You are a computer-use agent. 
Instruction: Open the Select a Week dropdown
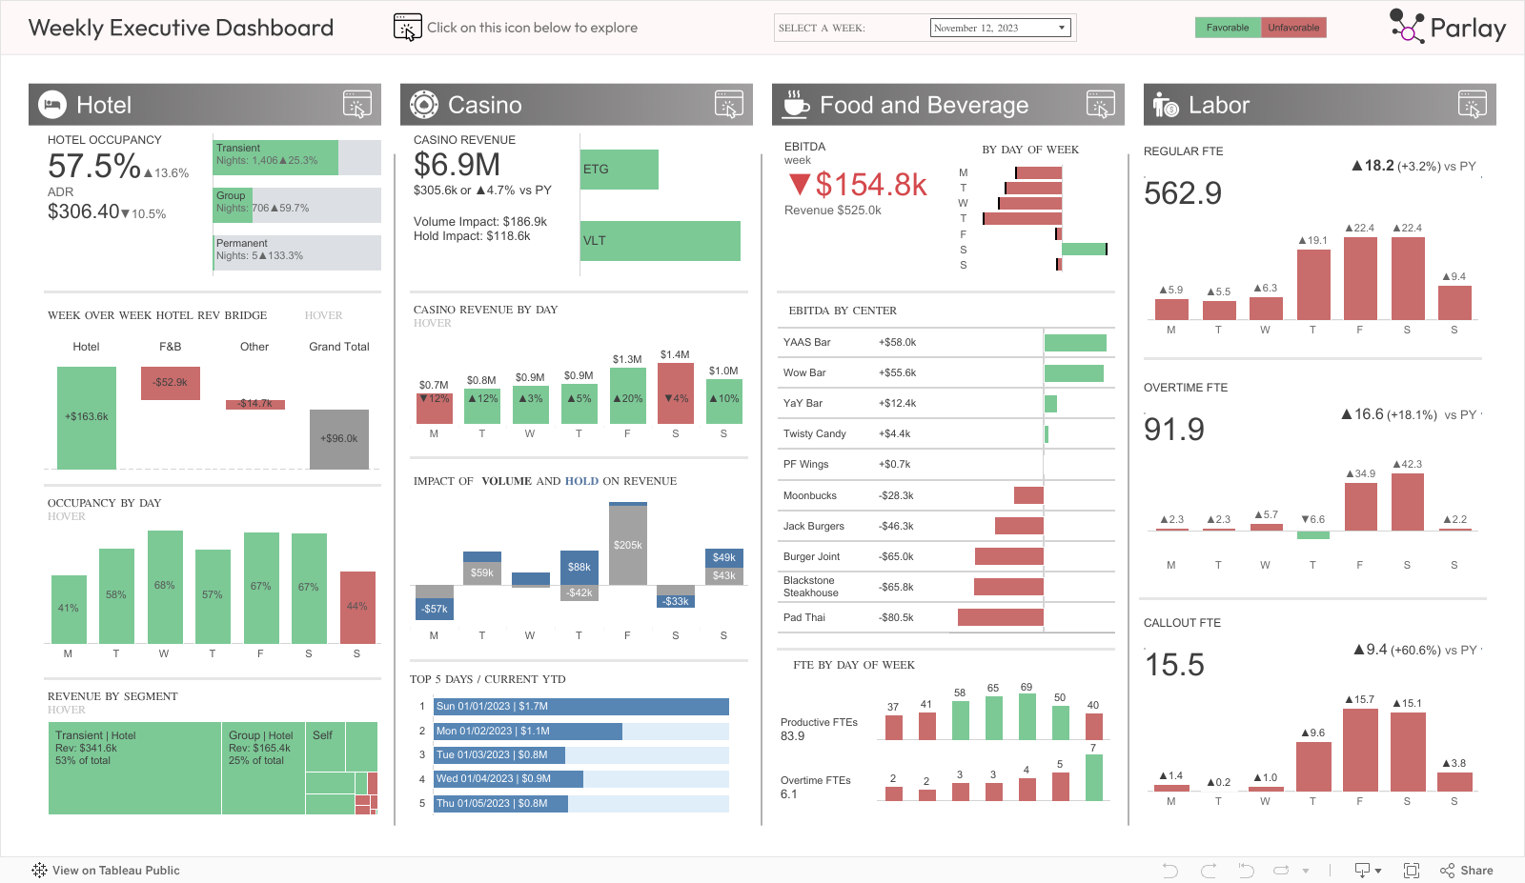(x=1000, y=28)
